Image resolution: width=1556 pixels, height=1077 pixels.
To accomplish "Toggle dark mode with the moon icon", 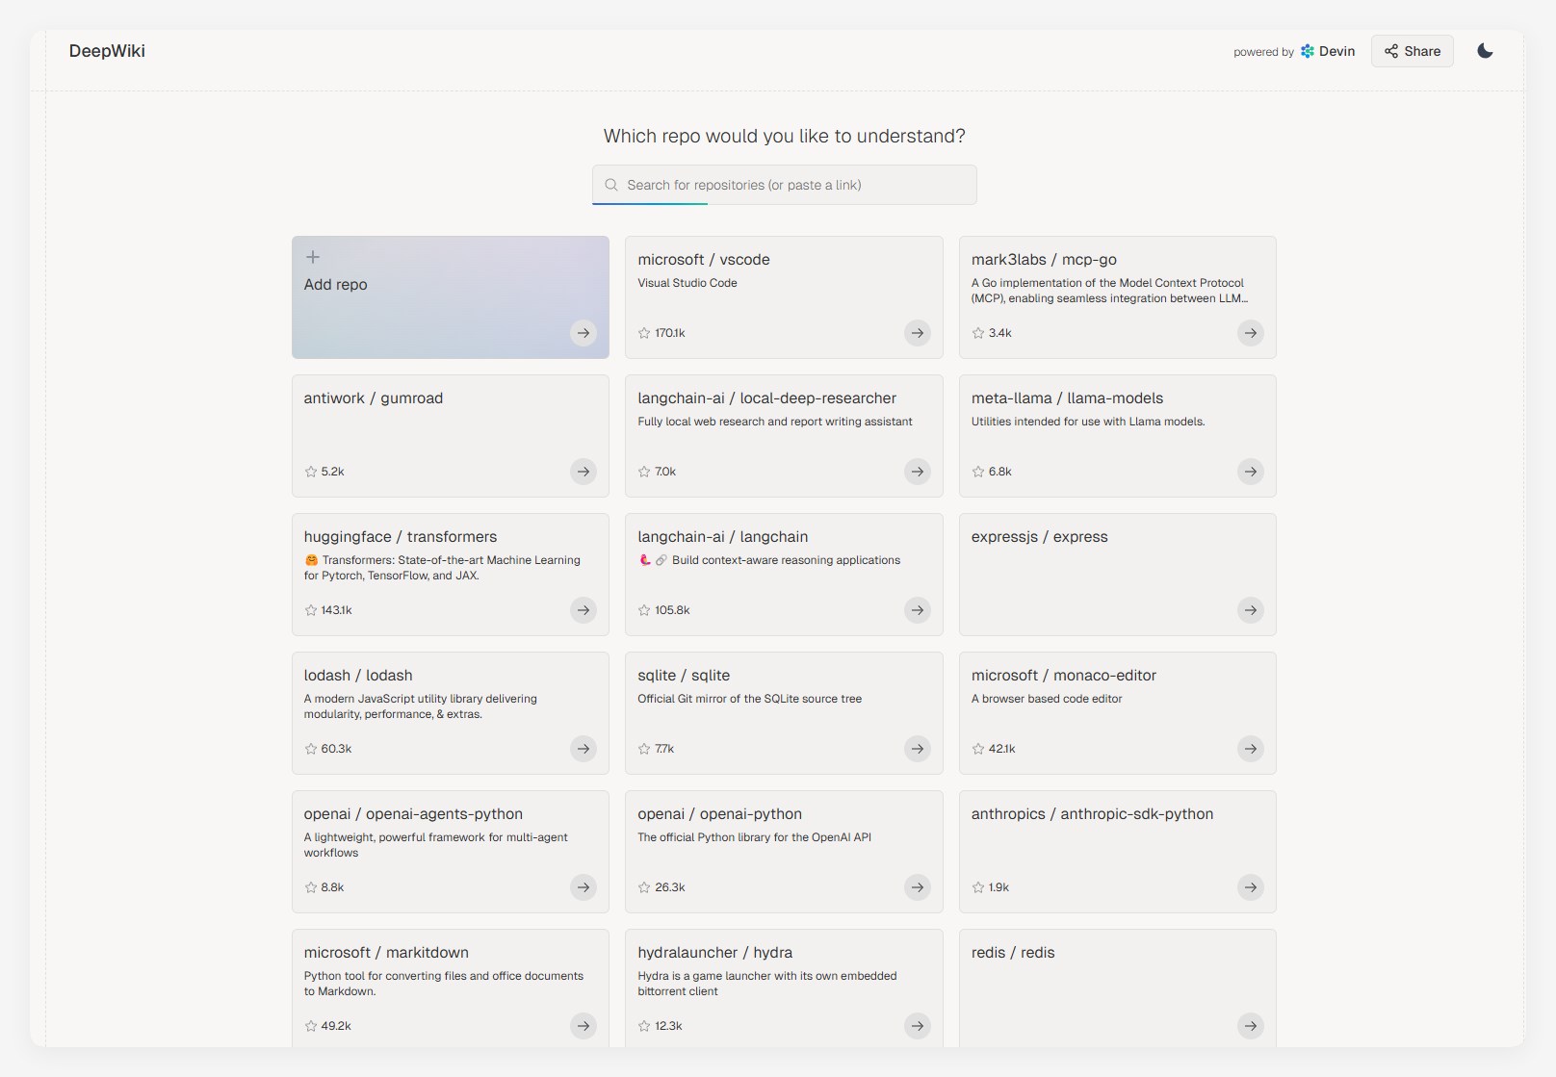I will pyautogui.click(x=1485, y=51).
